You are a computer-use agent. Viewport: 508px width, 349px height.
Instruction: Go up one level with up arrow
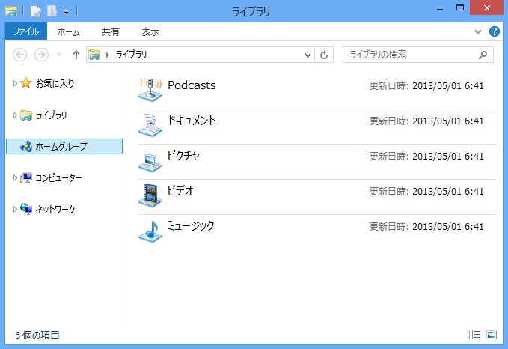coord(76,55)
